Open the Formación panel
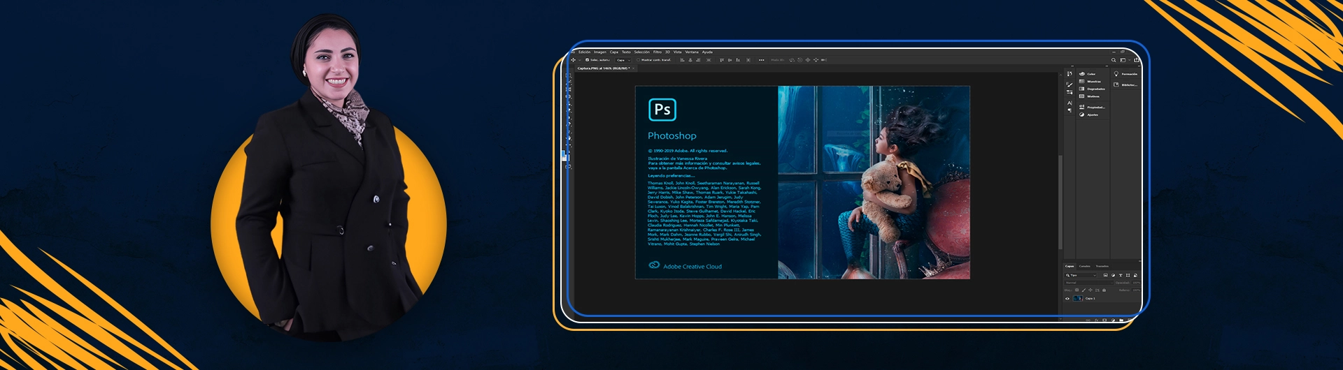 tap(1125, 74)
